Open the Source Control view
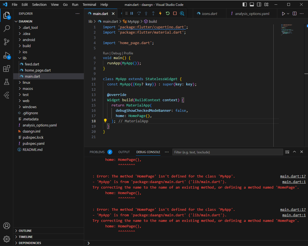Screen dimensions: 308x246 [x=6, y=42]
